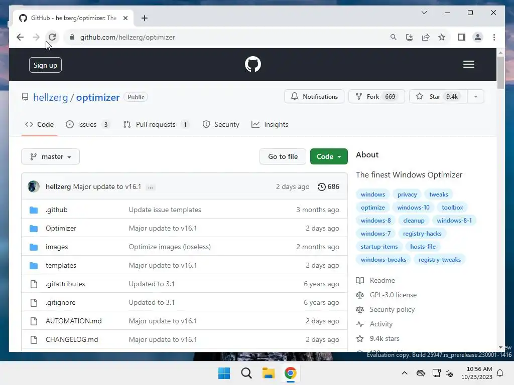Screen dimensions: 514x385
Task: Close the GitHub hellzerg/optimizer tab
Action: pos(125,18)
